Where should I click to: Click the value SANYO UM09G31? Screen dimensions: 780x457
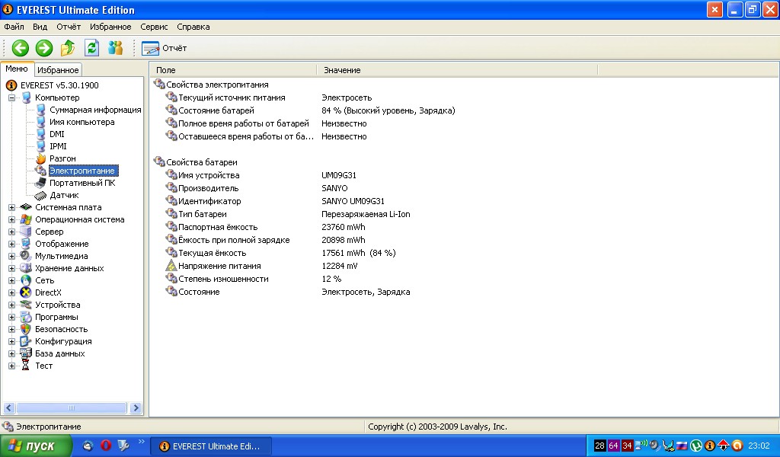pyautogui.click(x=353, y=201)
